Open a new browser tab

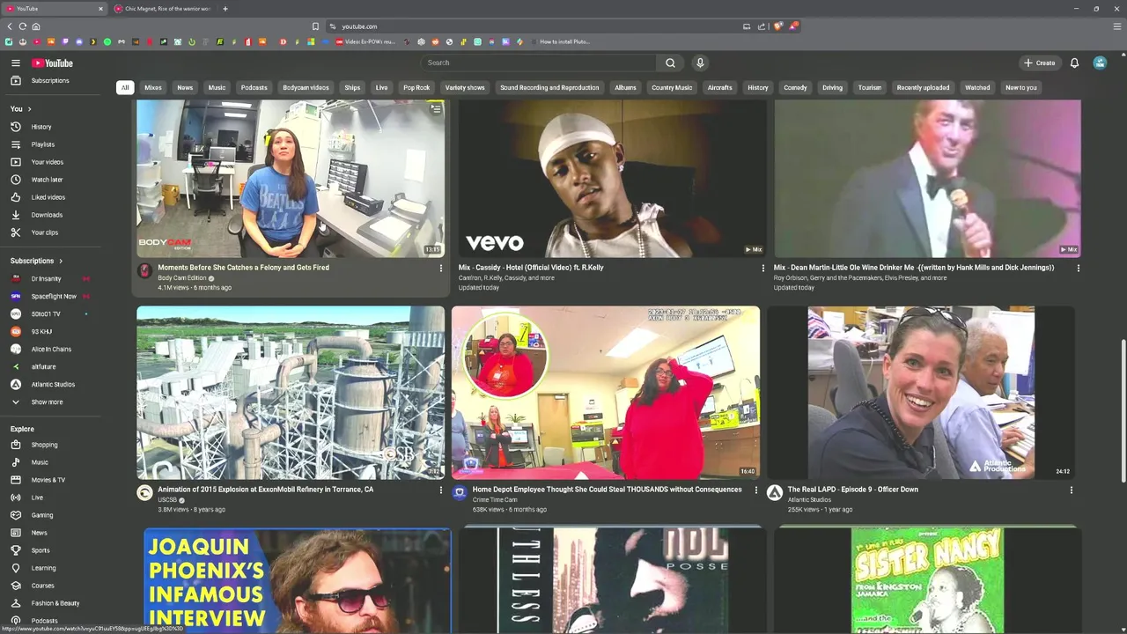pyautogui.click(x=225, y=9)
